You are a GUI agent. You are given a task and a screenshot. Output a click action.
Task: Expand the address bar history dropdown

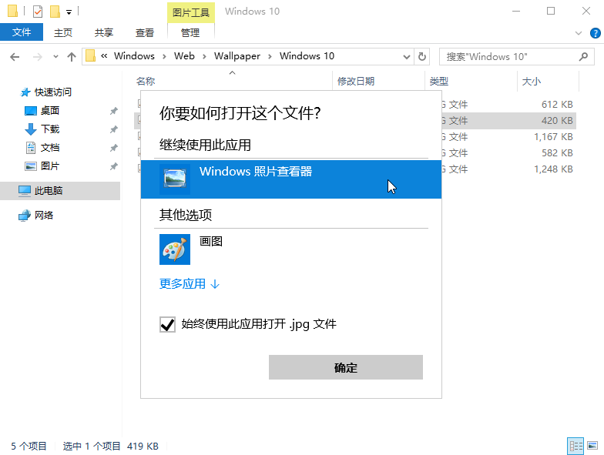click(405, 56)
